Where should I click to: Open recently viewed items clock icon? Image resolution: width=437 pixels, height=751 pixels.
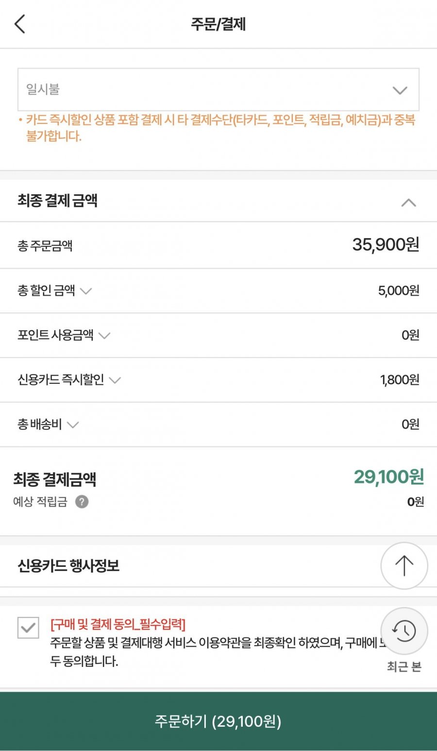[x=404, y=631]
